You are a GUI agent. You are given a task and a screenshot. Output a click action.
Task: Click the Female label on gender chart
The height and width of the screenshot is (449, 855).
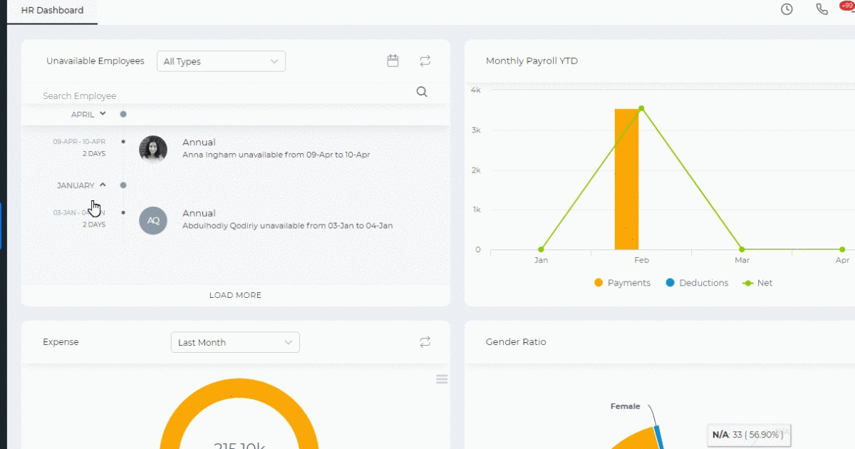[x=626, y=406]
